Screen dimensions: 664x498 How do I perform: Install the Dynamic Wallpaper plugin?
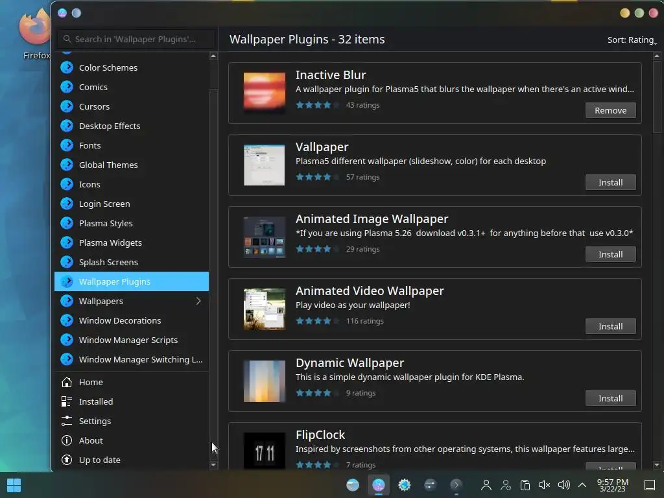point(610,399)
